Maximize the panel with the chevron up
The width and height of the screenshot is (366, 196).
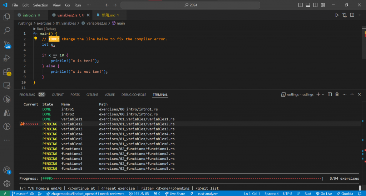click(x=352, y=94)
